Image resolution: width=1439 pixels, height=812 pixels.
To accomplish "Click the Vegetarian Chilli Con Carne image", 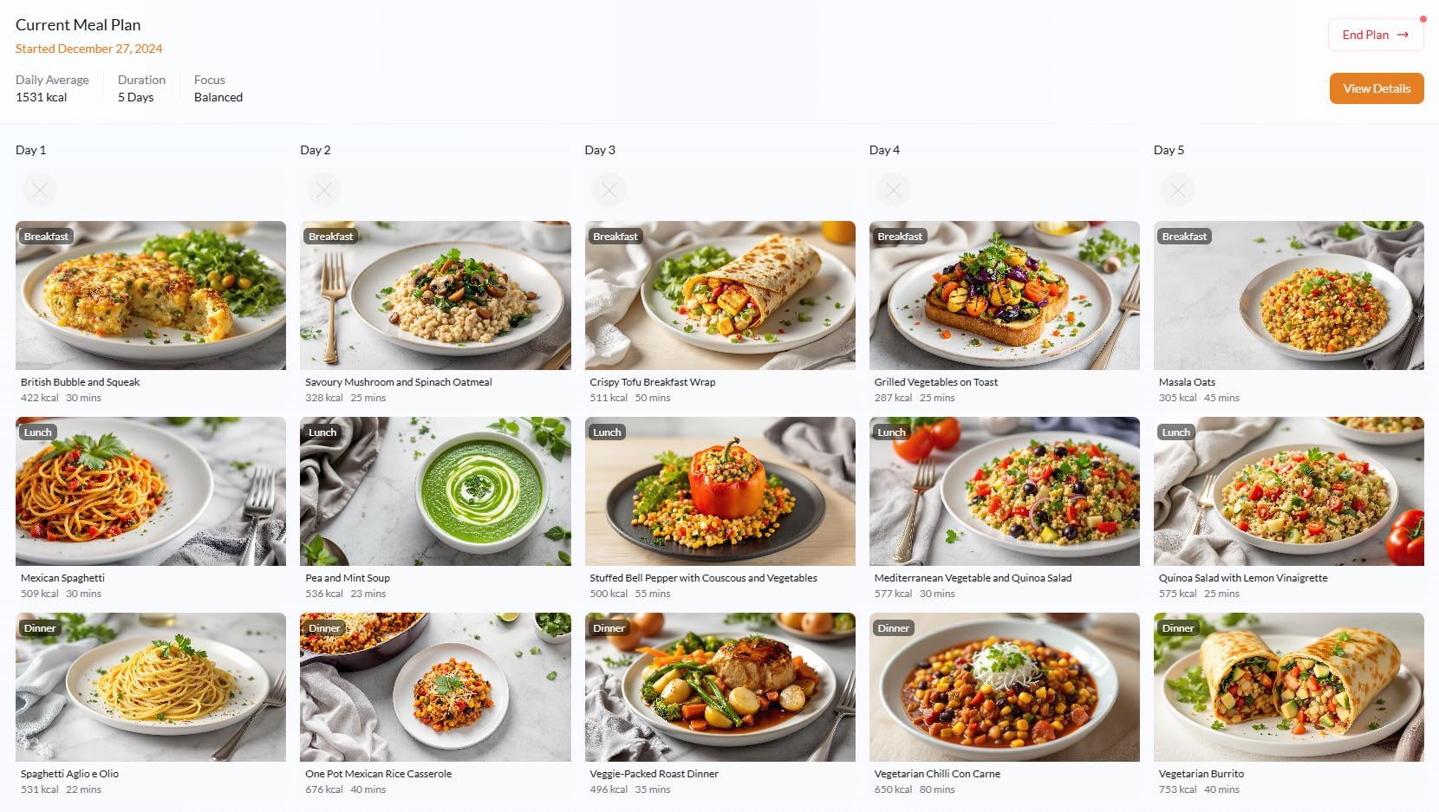I will pos(1005,687).
